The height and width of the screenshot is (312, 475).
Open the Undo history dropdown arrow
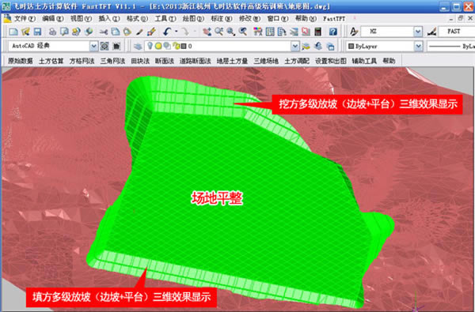coord(176,32)
